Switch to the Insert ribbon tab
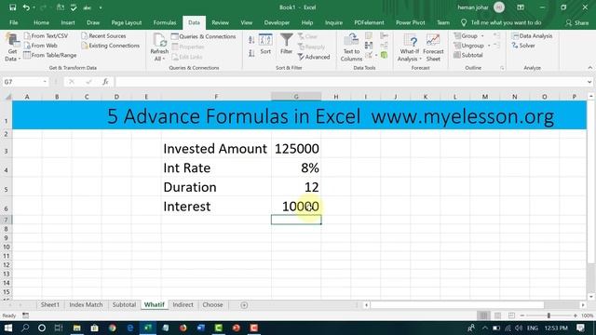Screen dimensions: 596x335 (68, 22)
